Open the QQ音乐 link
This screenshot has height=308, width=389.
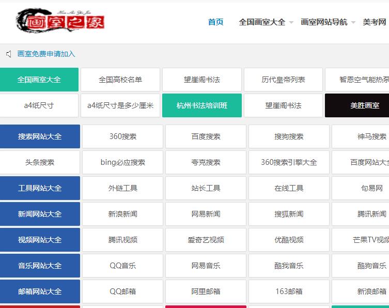[123, 266]
